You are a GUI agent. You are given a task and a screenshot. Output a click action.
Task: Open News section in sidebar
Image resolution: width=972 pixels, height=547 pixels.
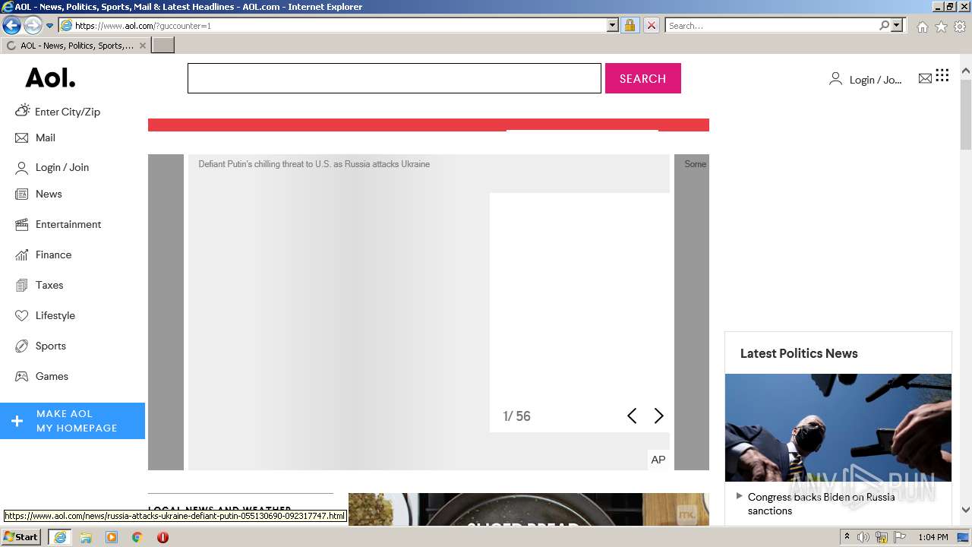click(49, 194)
